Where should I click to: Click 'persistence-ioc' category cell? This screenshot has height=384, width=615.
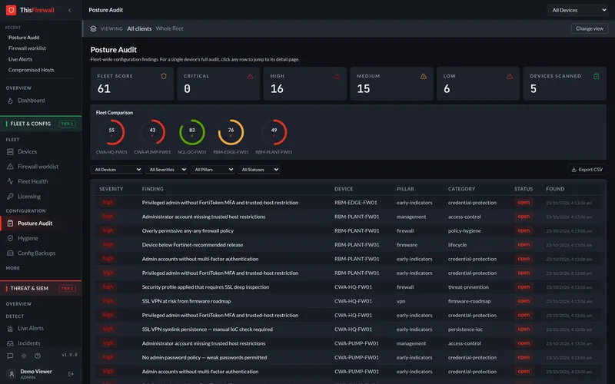click(x=465, y=329)
